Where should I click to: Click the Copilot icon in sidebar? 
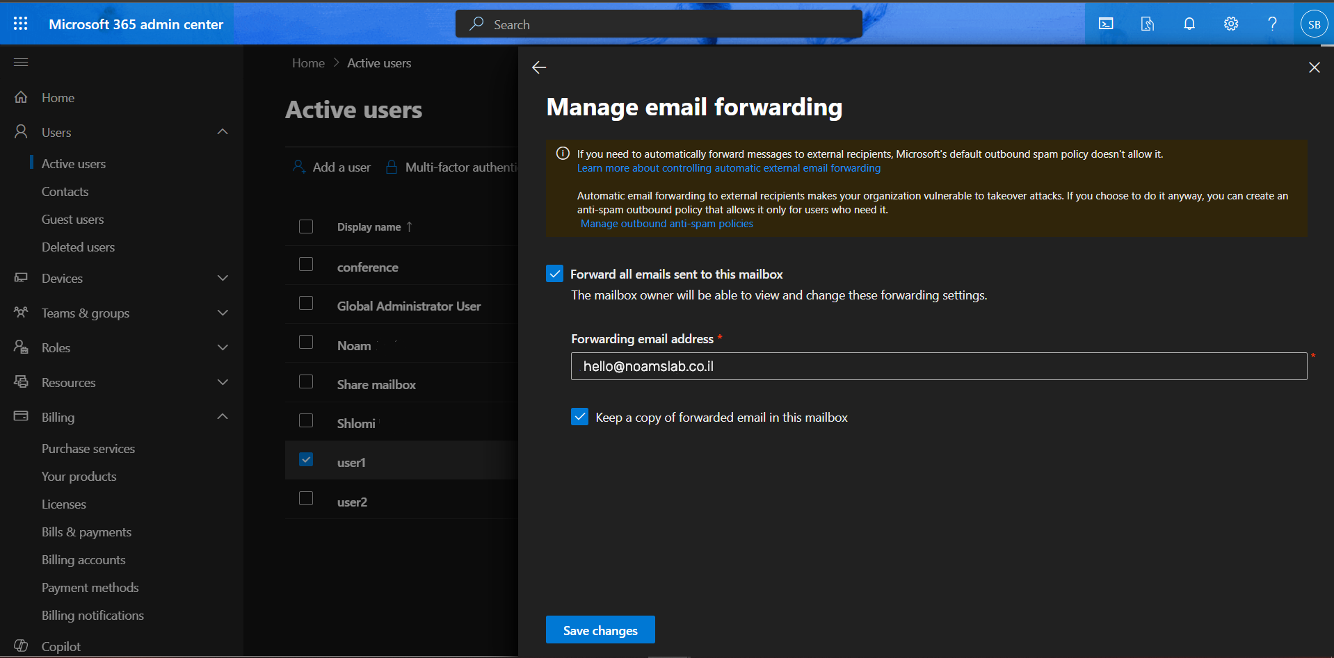pos(21,645)
